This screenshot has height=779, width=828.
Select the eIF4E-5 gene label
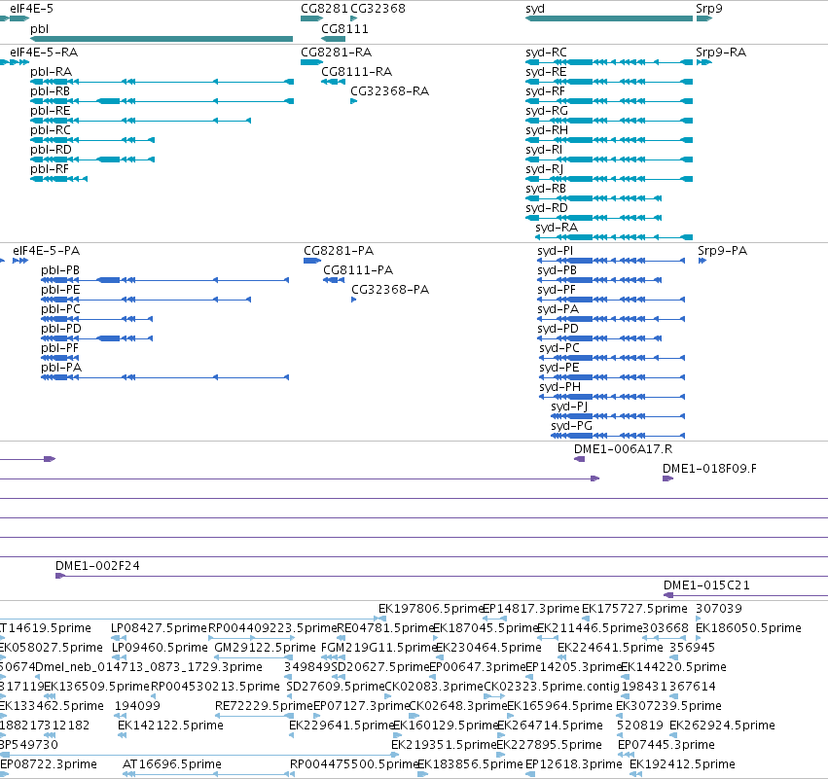point(31,9)
